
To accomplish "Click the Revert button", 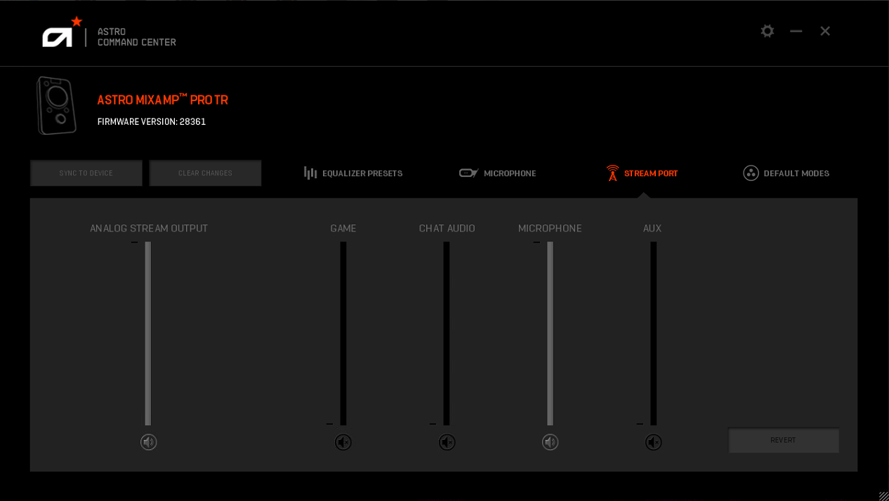I will [784, 440].
